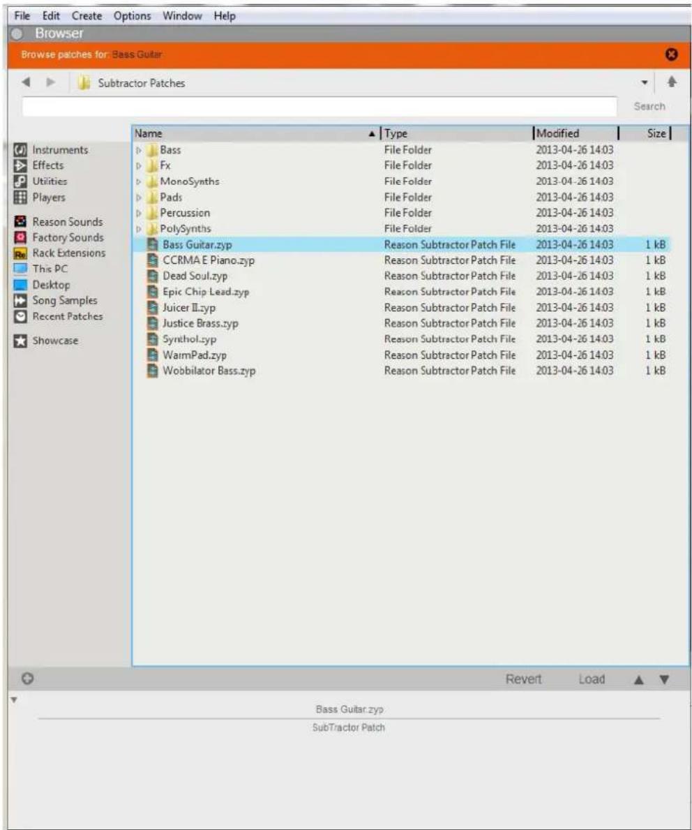Image resolution: width=692 pixels, height=830 pixels.
Task: Select previous patch with up triangle
Action: (639, 680)
